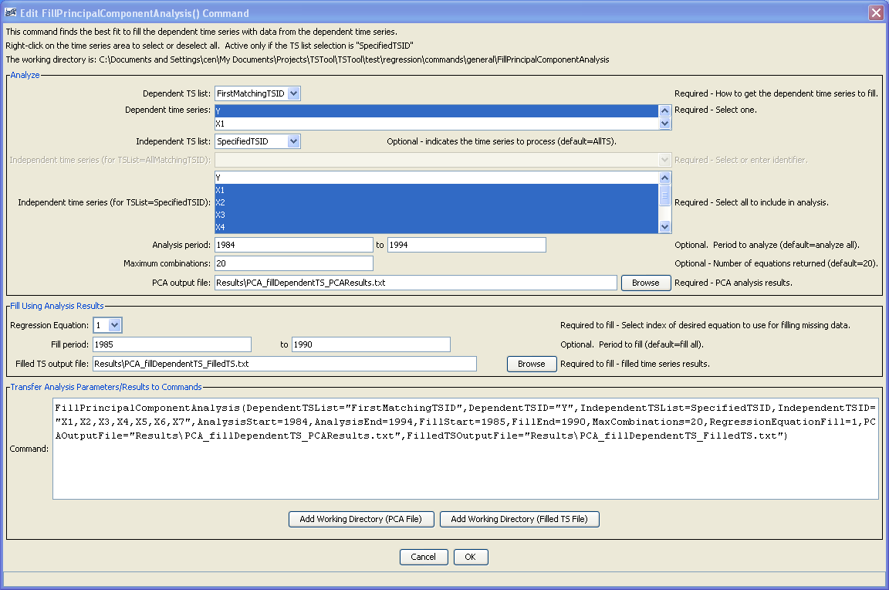Click the Analysis period start field showing 1984
This screenshot has height=590, width=889.
(293, 244)
